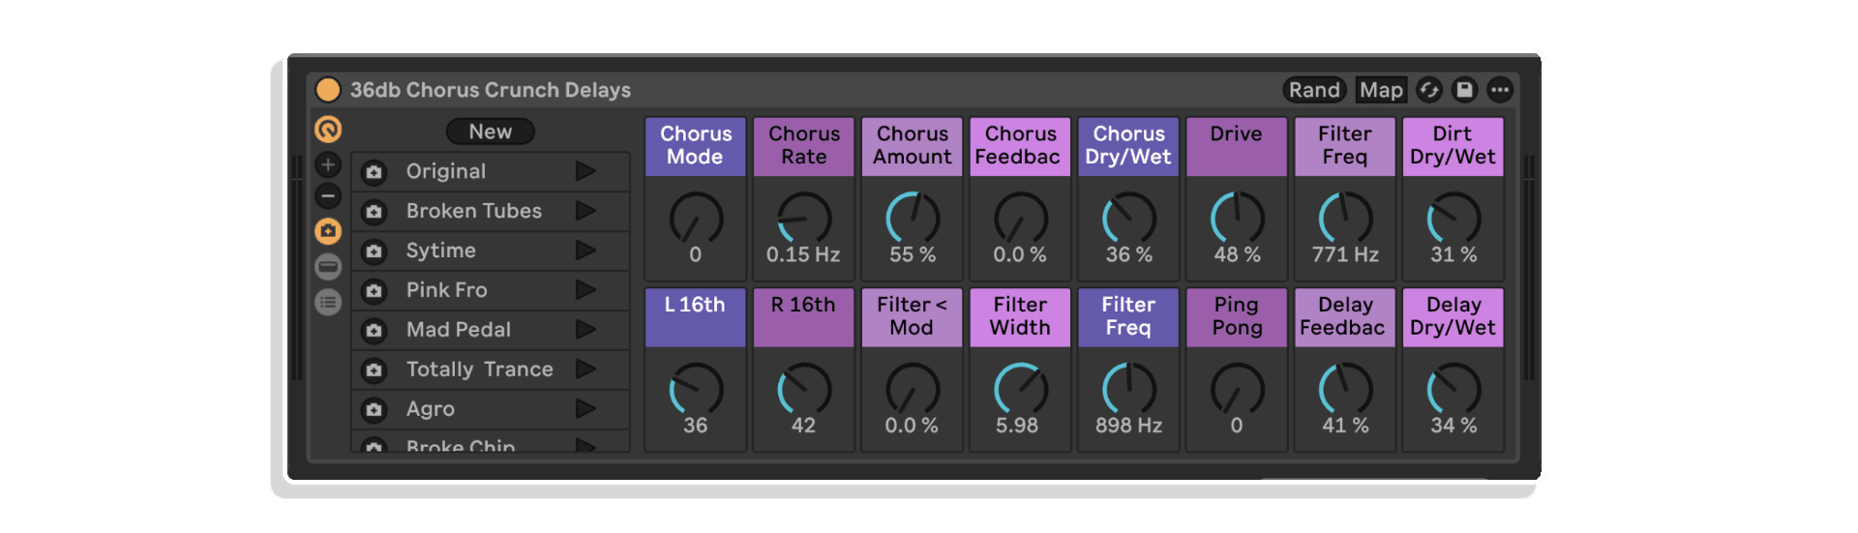Click the Delay Feedback knob at 41 %
The width and height of the screenshot is (1858, 533).
click(x=1346, y=389)
